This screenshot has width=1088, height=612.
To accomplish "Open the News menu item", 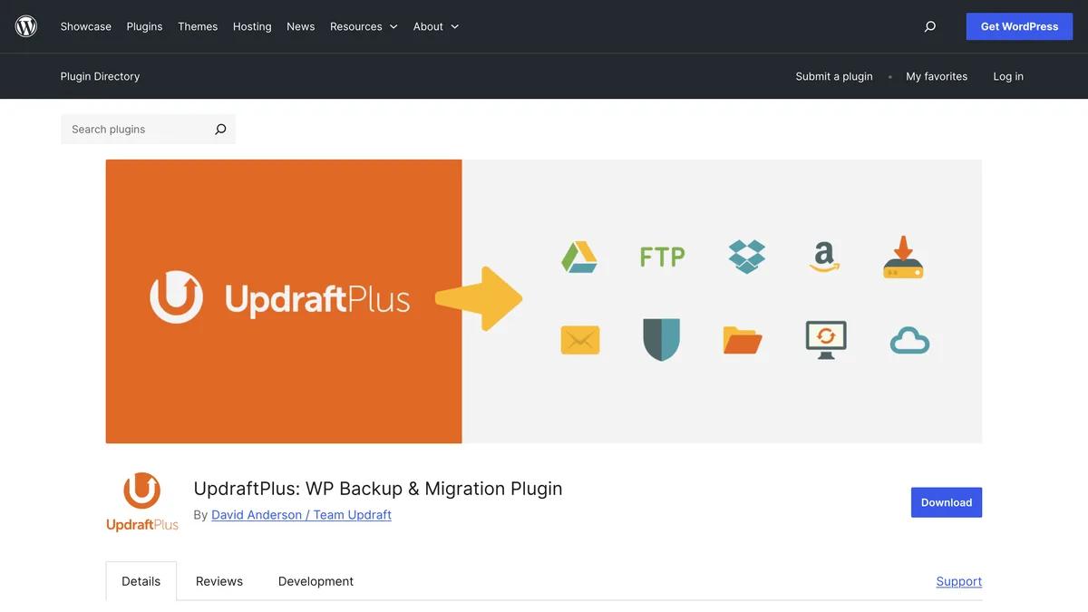I will coord(301,26).
